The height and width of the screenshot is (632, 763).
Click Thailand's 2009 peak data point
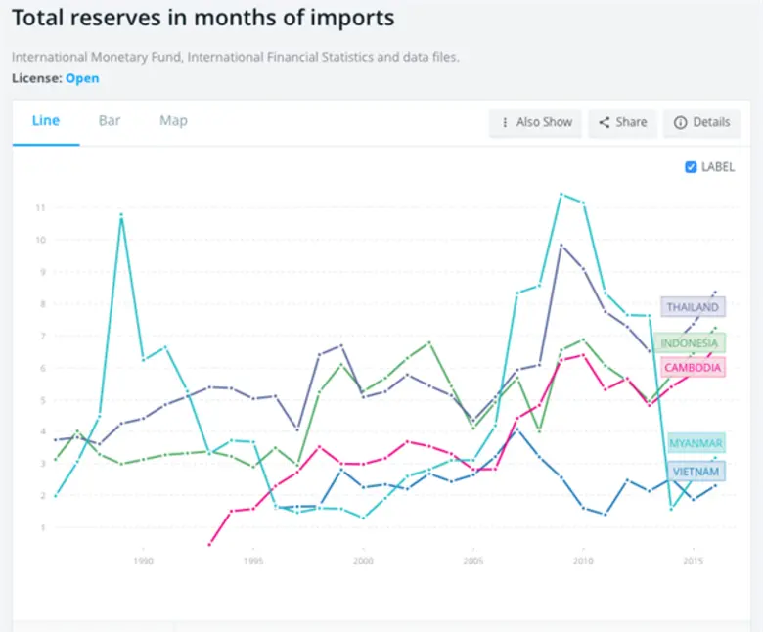click(x=561, y=246)
